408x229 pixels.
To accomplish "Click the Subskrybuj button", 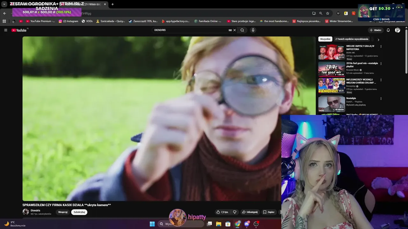I will point(79,212).
